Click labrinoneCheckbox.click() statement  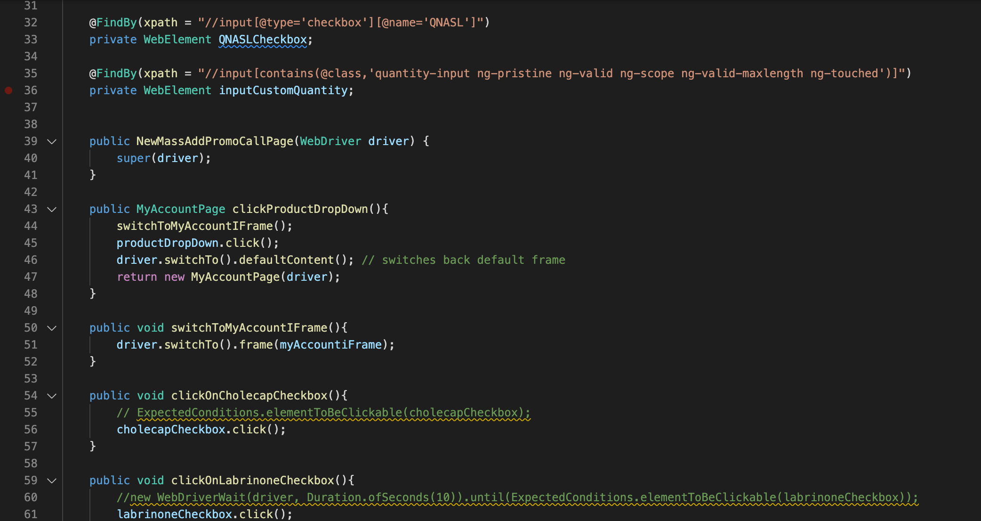pos(204,514)
